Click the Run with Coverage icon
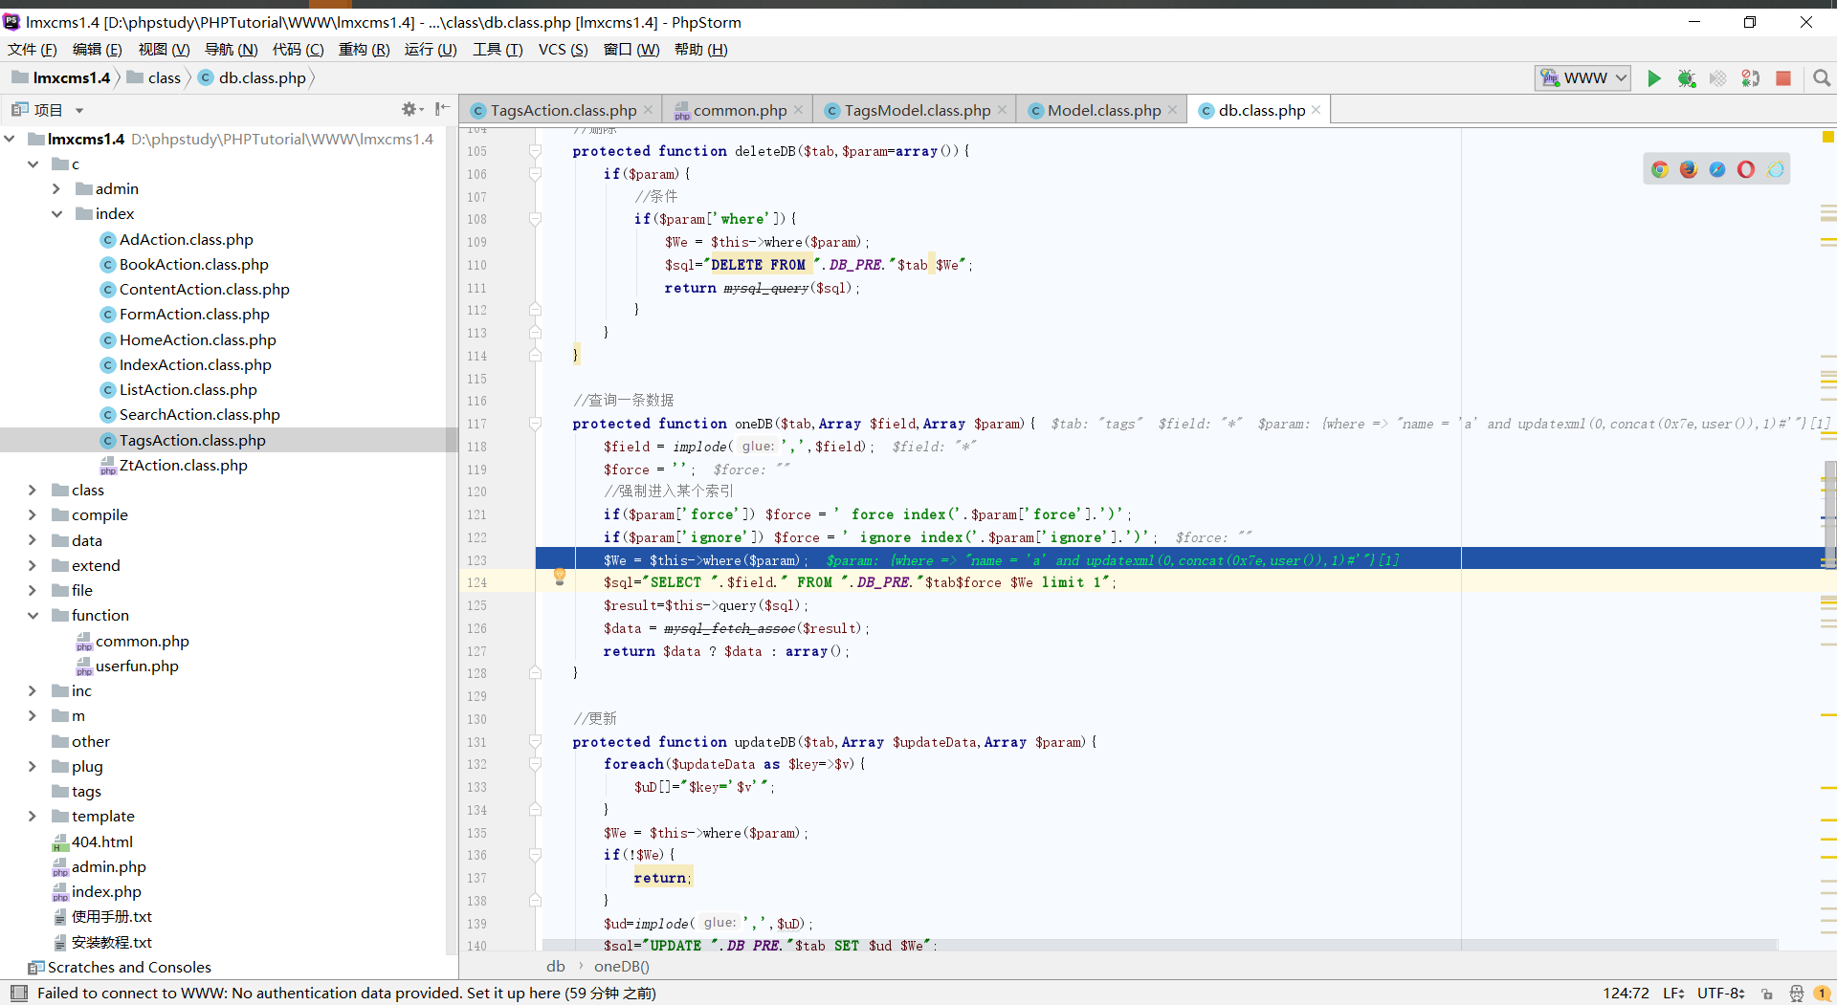Screen dimensions: 1837x1005 coord(1718,78)
